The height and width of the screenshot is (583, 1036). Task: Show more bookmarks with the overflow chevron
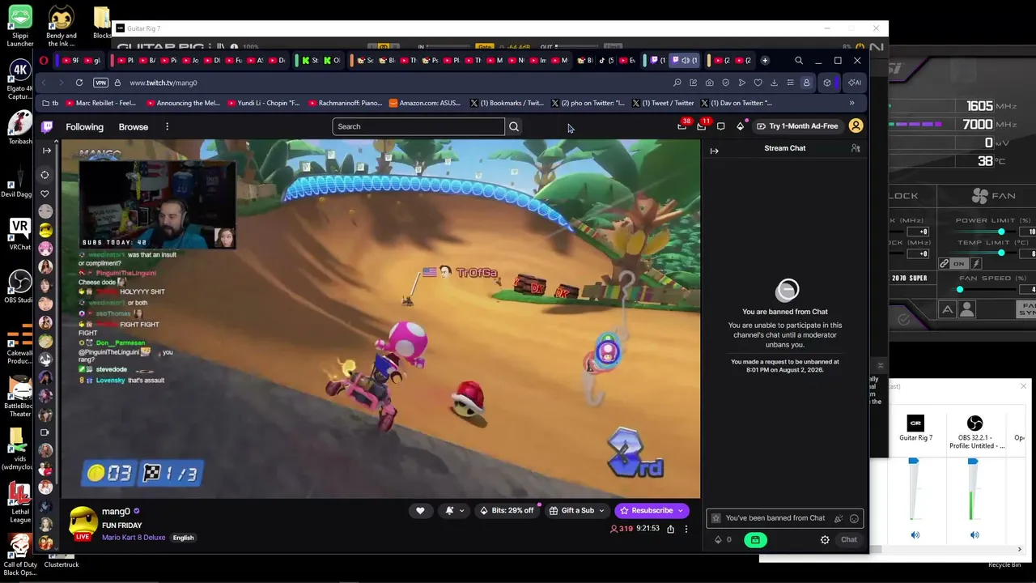[851, 103]
